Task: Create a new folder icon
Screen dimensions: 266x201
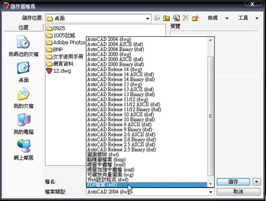Action: (195, 18)
